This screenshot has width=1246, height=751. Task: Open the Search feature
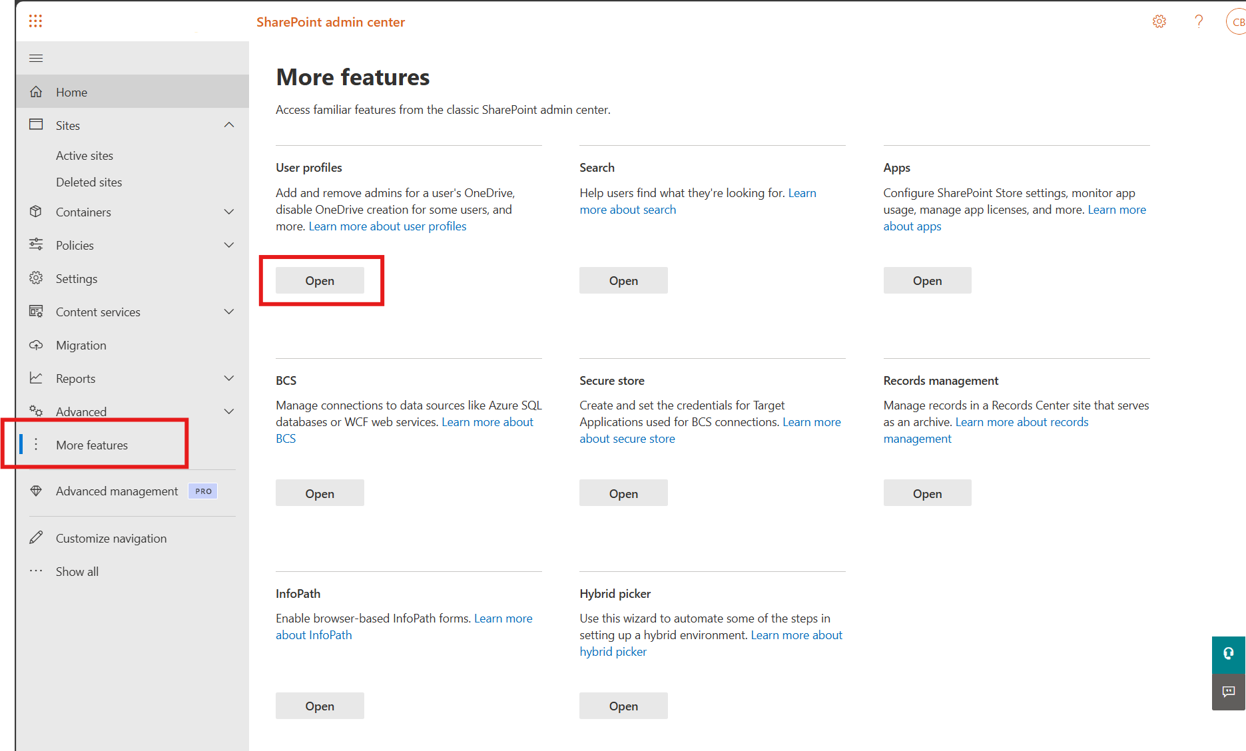click(x=623, y=280)
